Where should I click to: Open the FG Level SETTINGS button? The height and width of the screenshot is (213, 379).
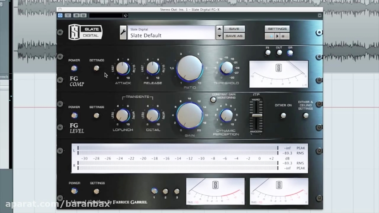(96, 115)
